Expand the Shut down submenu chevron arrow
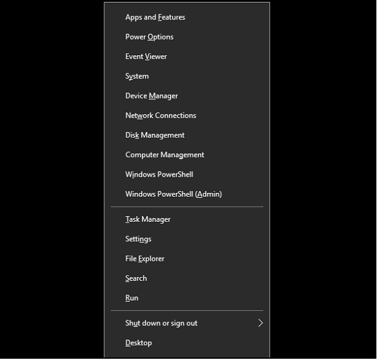Image resolution: width=377 pixels, height=360 pixels. (260, 323)
